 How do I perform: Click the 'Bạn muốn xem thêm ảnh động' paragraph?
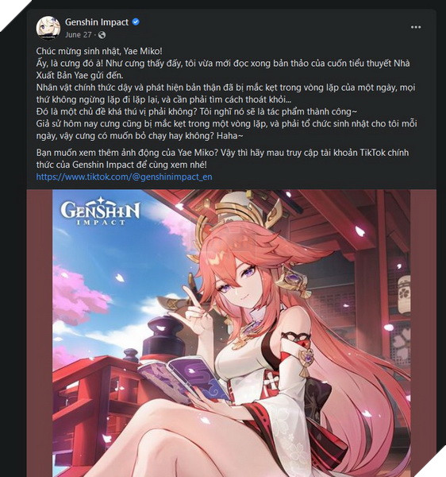coord(222,158)
